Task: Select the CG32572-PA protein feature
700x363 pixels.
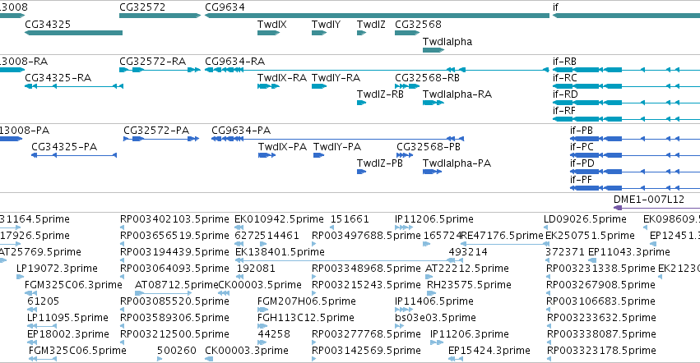Action: tap(161, 139)
